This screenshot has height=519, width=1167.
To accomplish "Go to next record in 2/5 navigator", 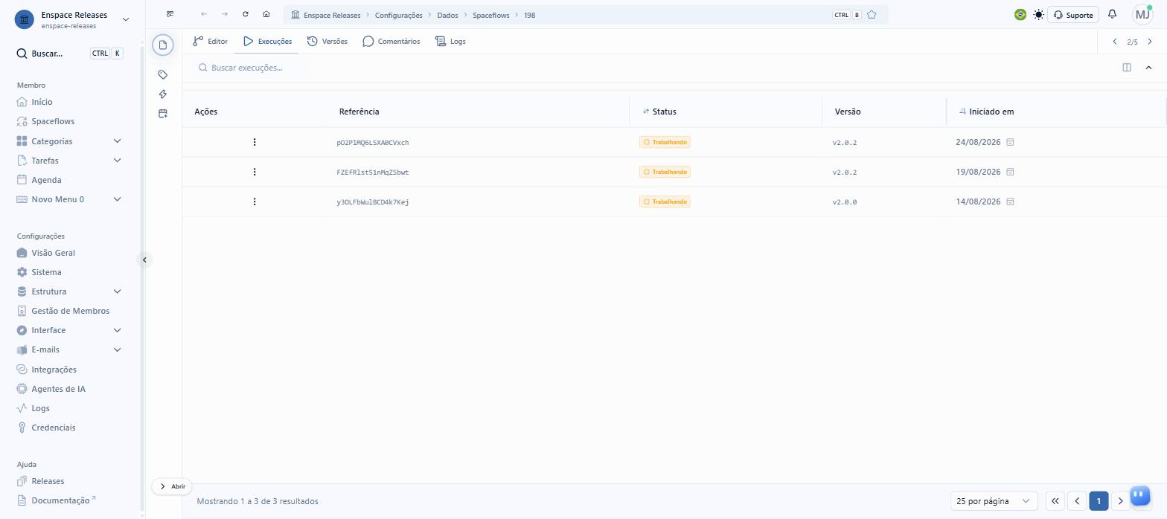I will point(1150,42).
